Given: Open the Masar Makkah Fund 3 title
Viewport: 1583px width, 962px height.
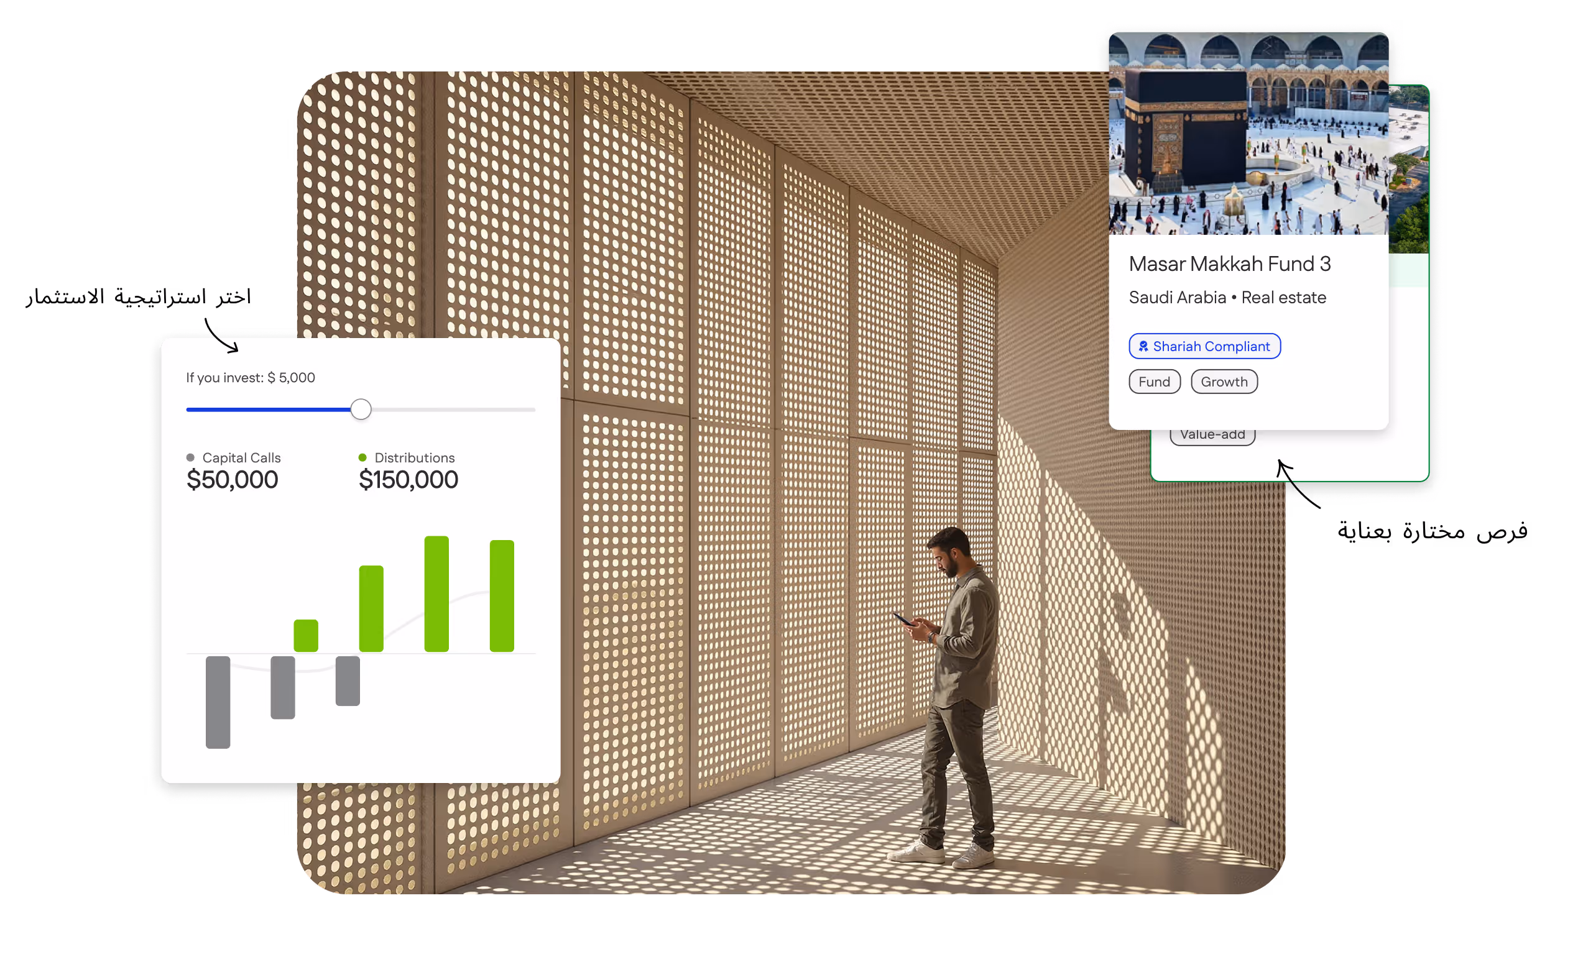Looking at the screenshot, I should click(x=1229, y=264).
